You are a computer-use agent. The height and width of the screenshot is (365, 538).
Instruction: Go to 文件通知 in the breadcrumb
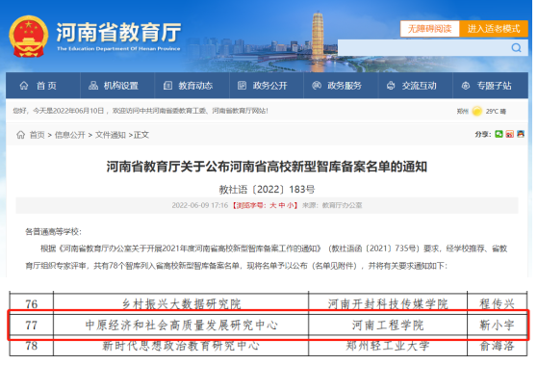[x=111, y=135]
